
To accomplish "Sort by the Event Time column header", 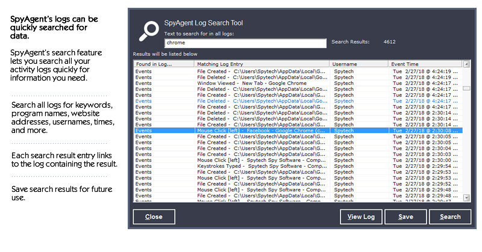I will click(425, 64).
